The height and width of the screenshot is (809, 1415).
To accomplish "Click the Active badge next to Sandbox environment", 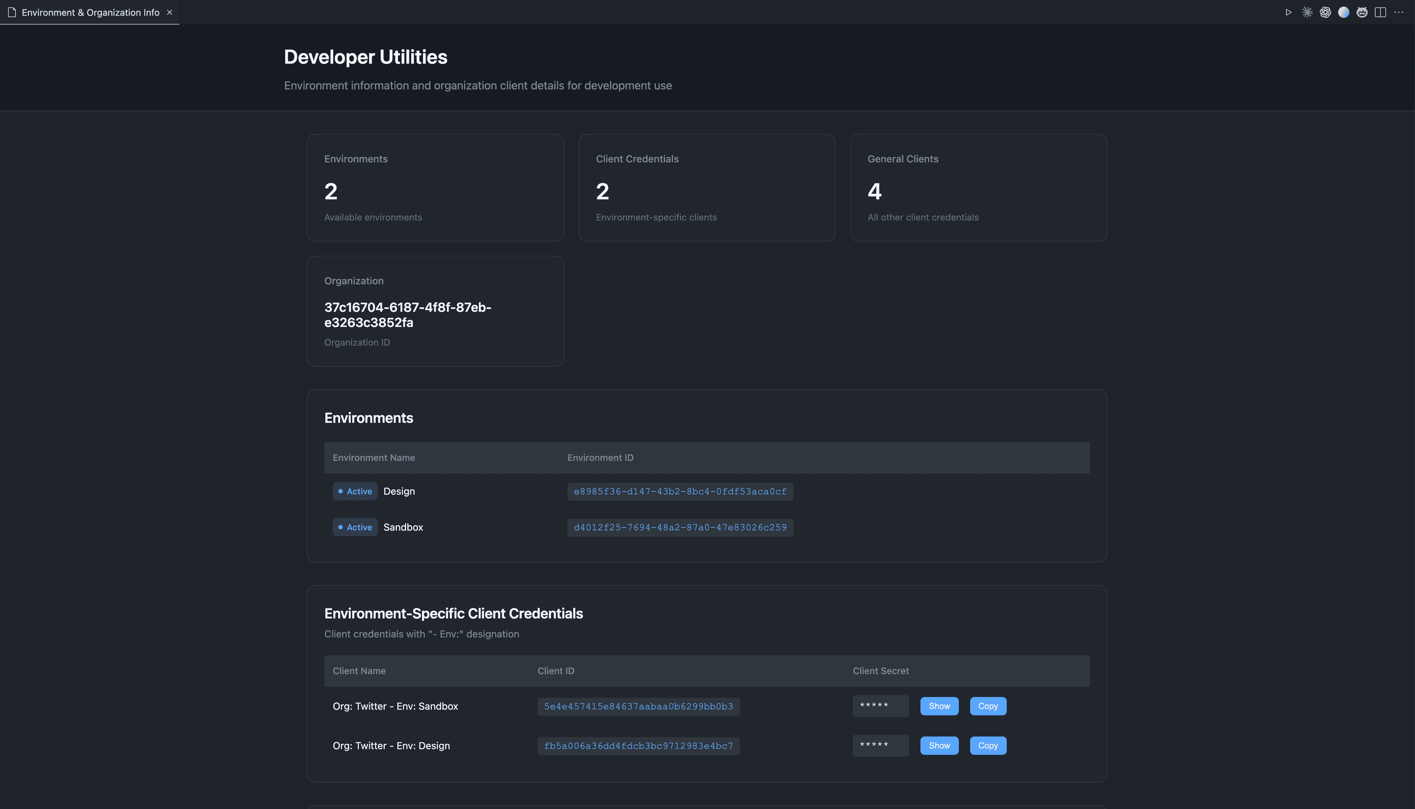I will pyautogui.click(x=354, y=527).
